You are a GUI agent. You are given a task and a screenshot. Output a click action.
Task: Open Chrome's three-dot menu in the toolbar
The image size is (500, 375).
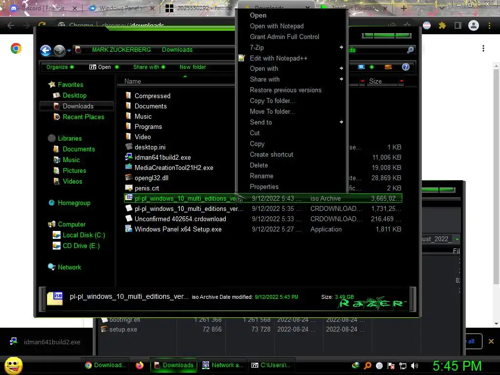coord(489,25)
